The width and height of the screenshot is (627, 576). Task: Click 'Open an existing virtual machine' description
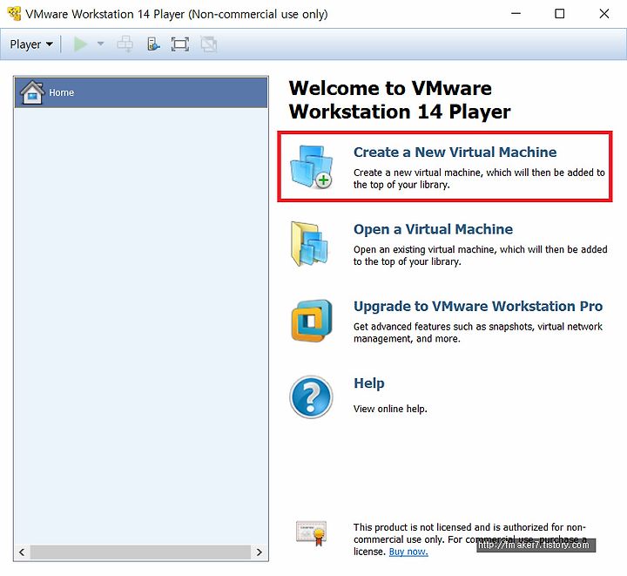click(x=480, y=255)
